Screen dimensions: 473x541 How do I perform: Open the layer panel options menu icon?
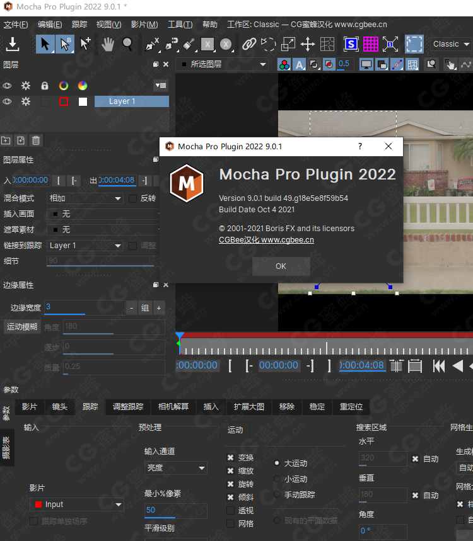161,85
